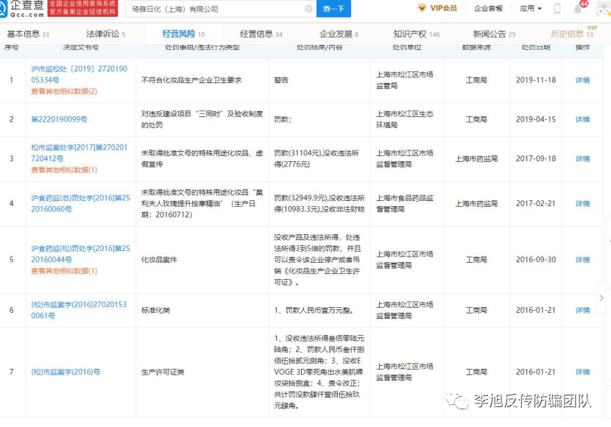Image resolution: width=611 pixels, height=427 pixels.
Task: Expand 查看其他相似数据(2) under row 1
Action: (64, 91)
